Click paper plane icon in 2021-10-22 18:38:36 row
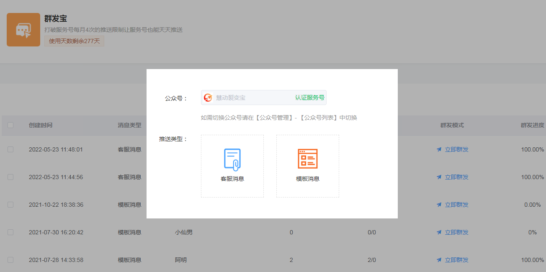Viewport: 546px width, 272px height. coord(439,205)
